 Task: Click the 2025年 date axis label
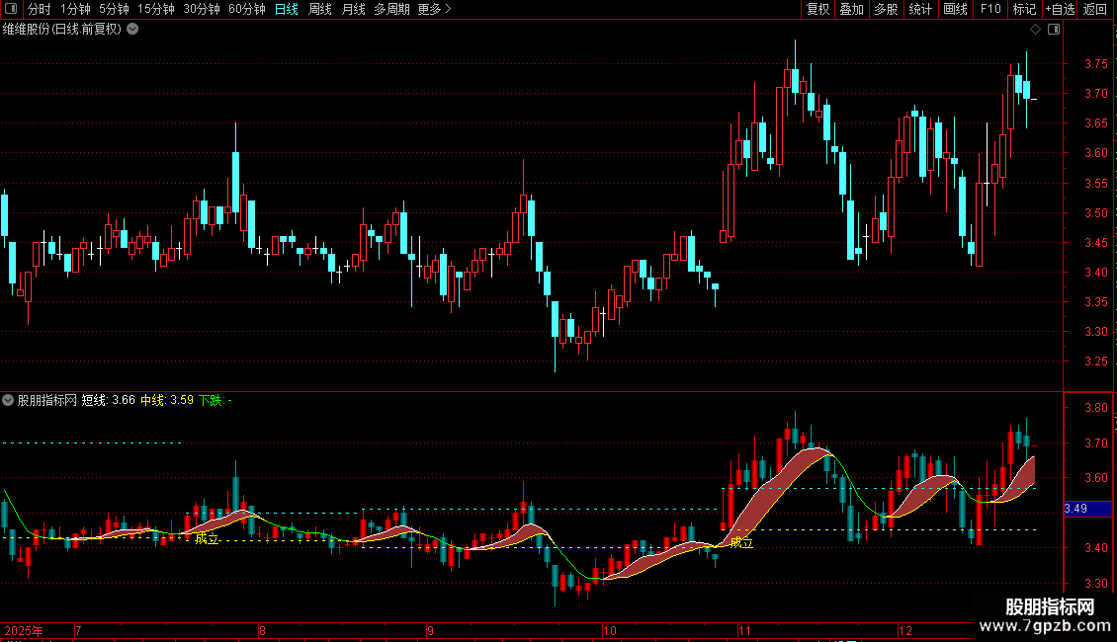point(24,630)
